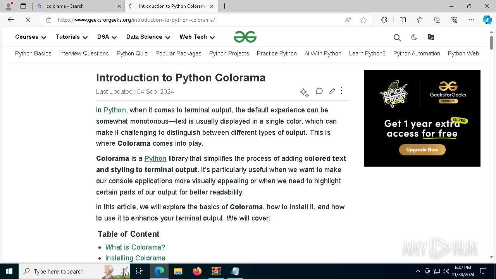Open the WinRAR taskbar icon

216,271
